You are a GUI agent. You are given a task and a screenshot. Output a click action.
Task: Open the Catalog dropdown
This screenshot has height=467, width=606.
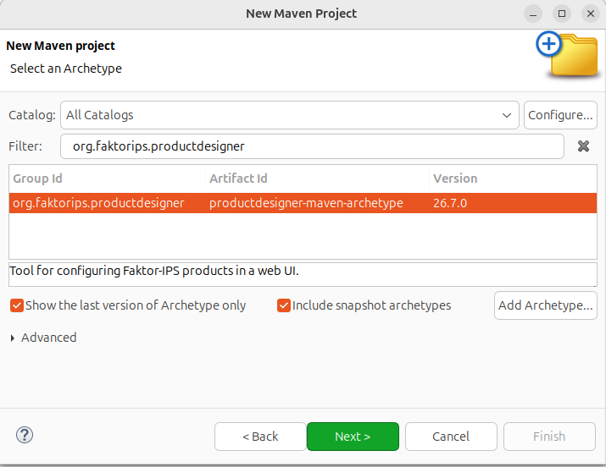pyautogui.click(x=290, y=115)
